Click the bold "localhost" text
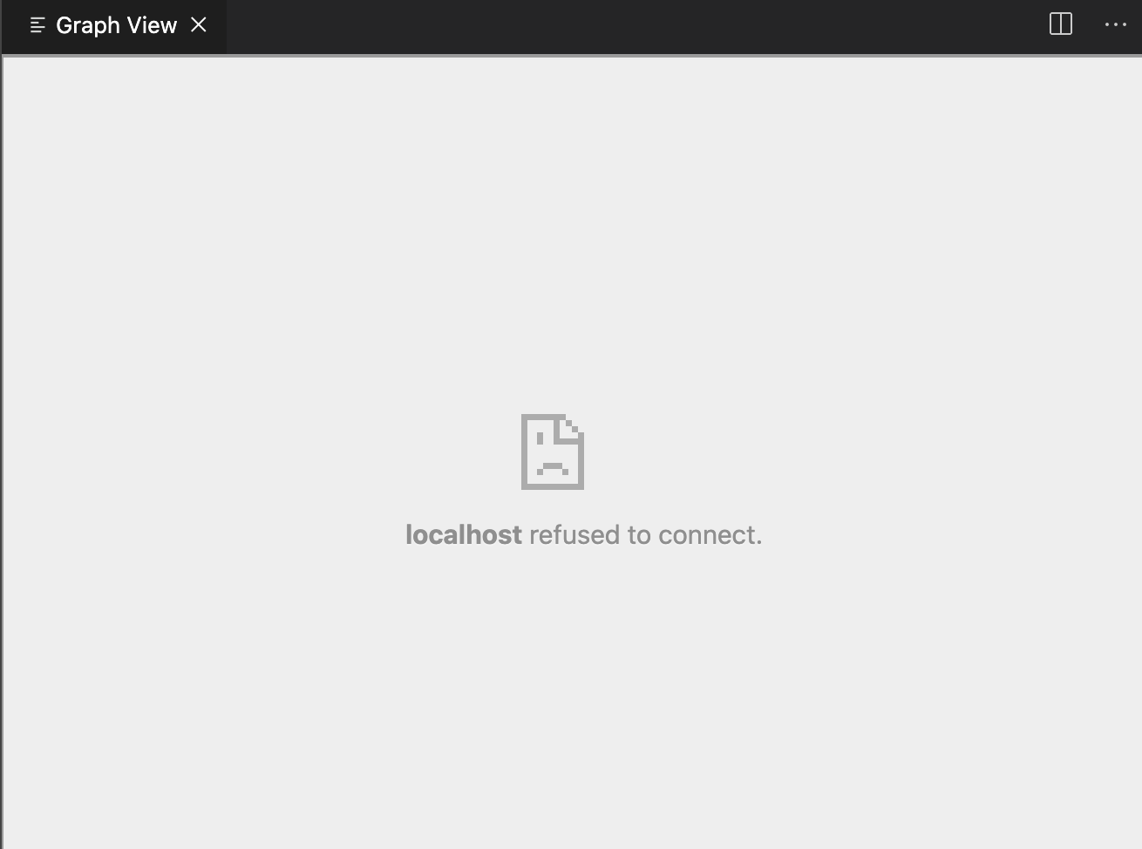1142x849 pixels. pyautogui.click(x=464, y=534)
